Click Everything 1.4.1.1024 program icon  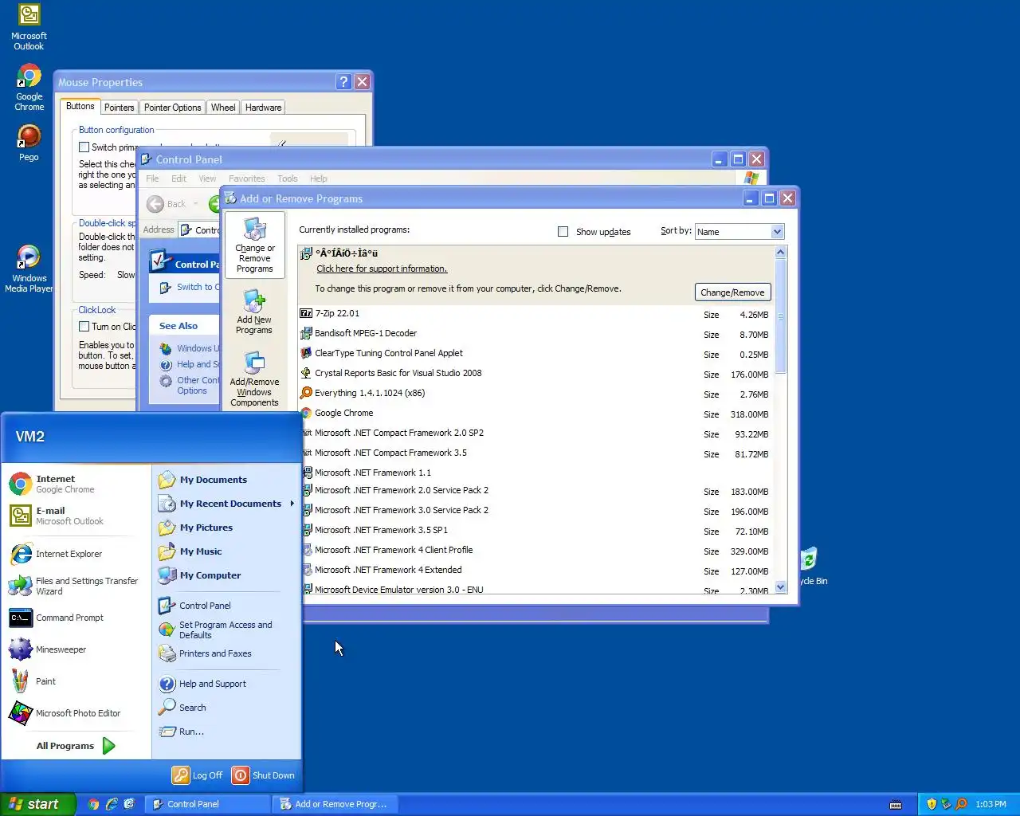click(306, 393)
